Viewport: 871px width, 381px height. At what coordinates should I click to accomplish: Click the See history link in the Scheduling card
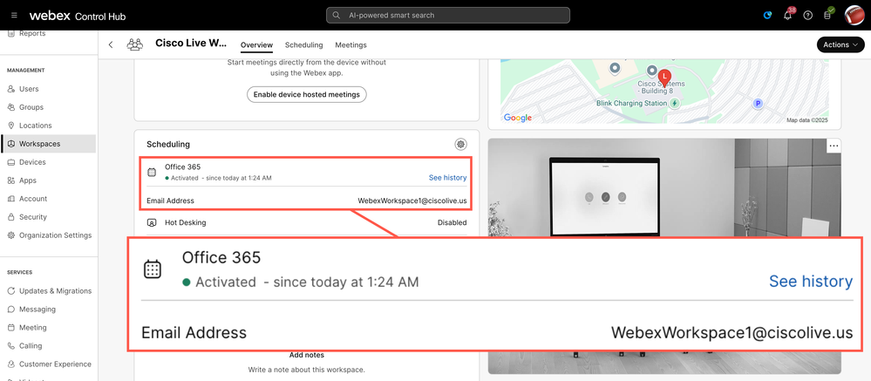(448, 178)
